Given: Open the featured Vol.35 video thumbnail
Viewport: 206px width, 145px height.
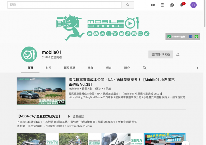Looking at the screenshot, I should pos(41,91).
